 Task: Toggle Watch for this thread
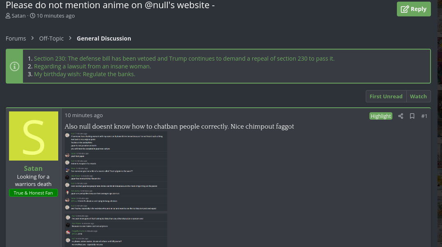[x=418, y=96]
